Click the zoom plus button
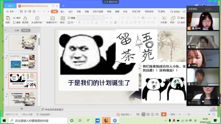This screenshot has width=221, height=124. coord(209,114)
